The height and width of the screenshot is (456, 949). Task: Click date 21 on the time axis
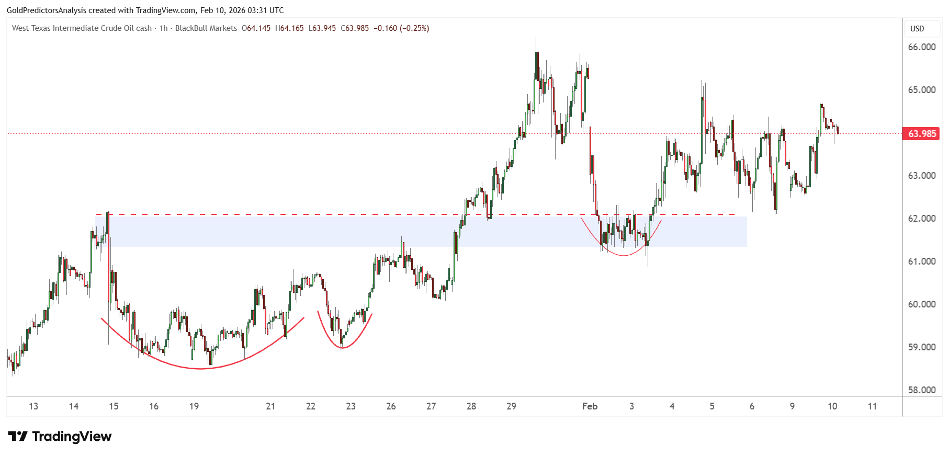coord(270,406)
